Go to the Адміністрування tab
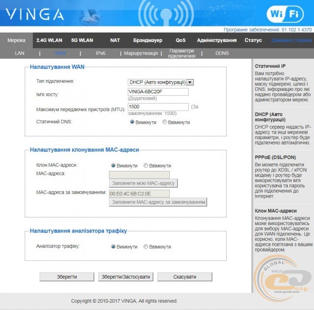 [x=216, y=40]
